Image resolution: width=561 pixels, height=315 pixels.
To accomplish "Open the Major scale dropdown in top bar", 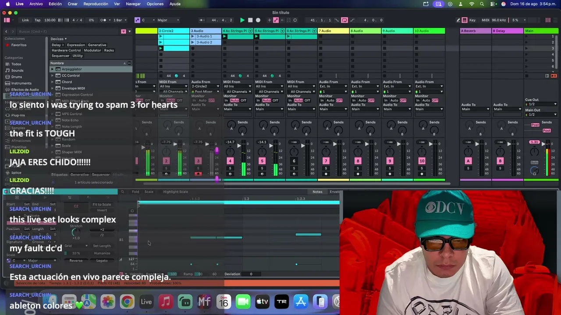I will point(168,20).
